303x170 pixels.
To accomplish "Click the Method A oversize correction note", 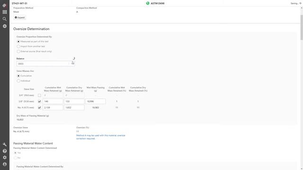I will [101, 137].
